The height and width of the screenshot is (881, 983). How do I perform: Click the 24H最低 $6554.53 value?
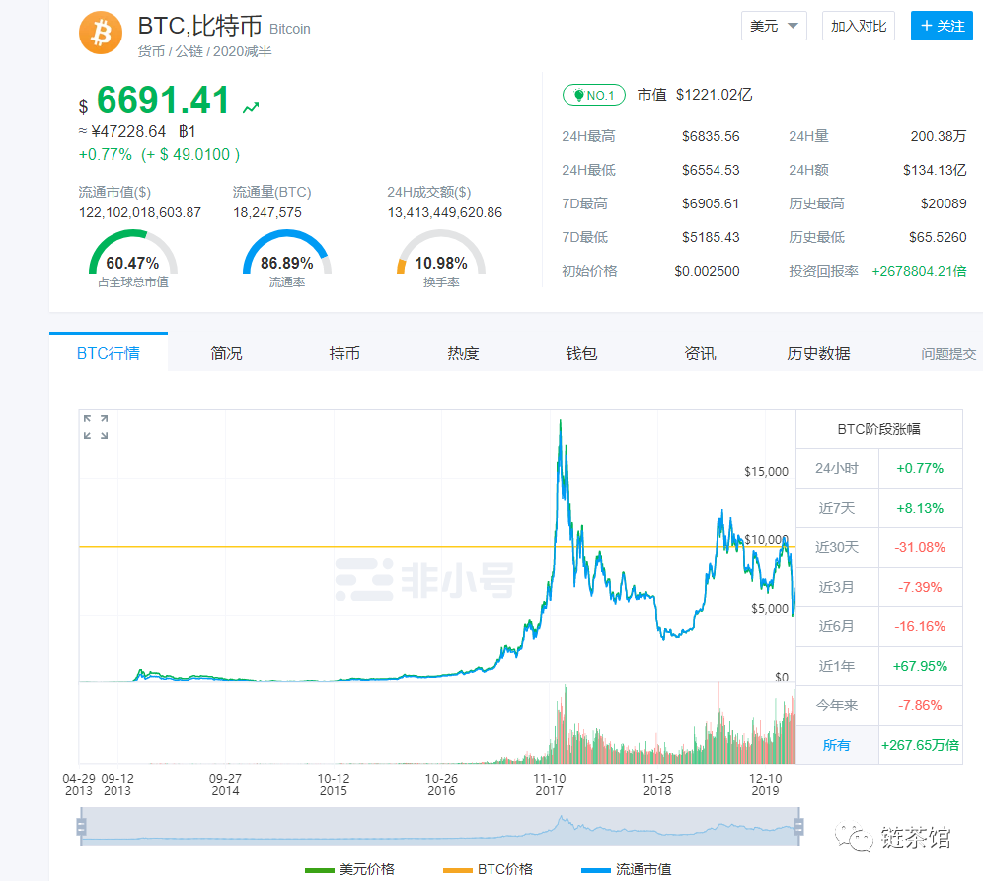711,170
